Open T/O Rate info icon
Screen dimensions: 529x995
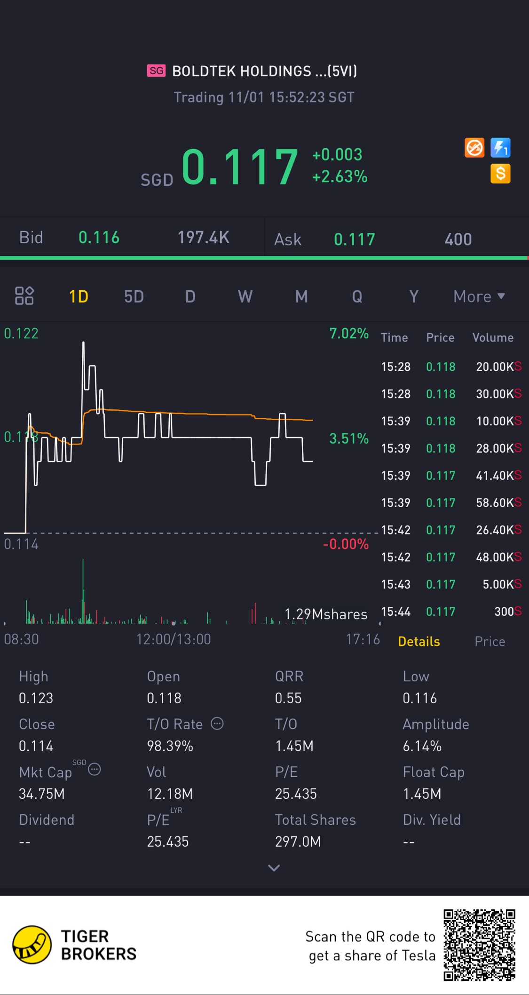(217, 723)
